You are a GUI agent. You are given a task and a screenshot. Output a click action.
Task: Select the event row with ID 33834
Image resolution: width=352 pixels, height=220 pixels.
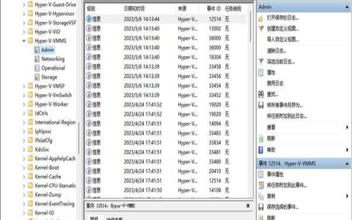coord(165,143)
